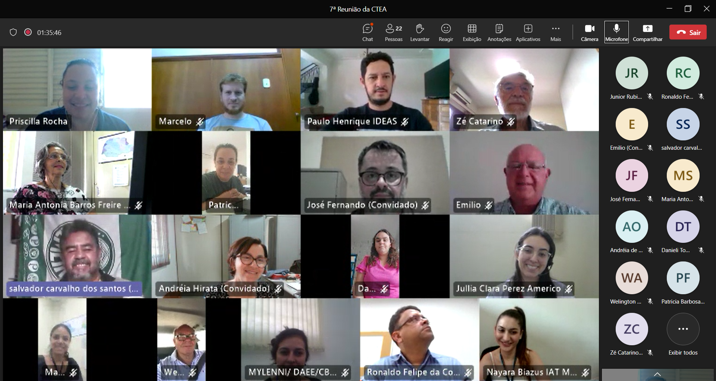Click muted mic icon beside Welington
This screenshot has height=381, width=716.
[x=650, y=301]
